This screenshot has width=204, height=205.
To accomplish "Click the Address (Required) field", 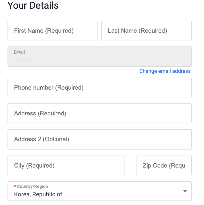I will (x=99, y=113).
